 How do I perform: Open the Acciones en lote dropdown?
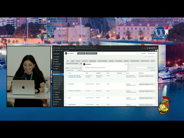[71, 70]
